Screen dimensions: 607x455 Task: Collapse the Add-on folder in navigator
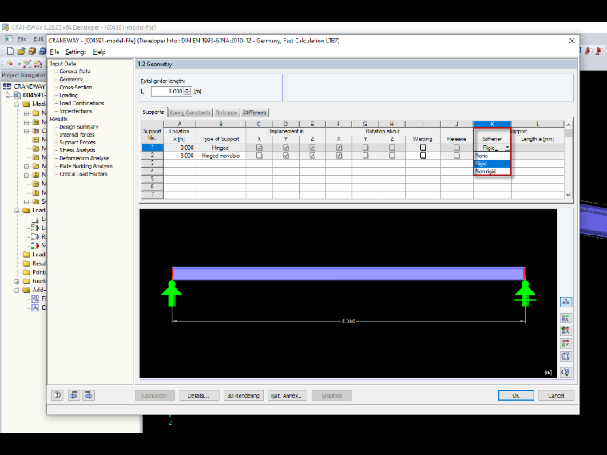[x=17, y=291]
